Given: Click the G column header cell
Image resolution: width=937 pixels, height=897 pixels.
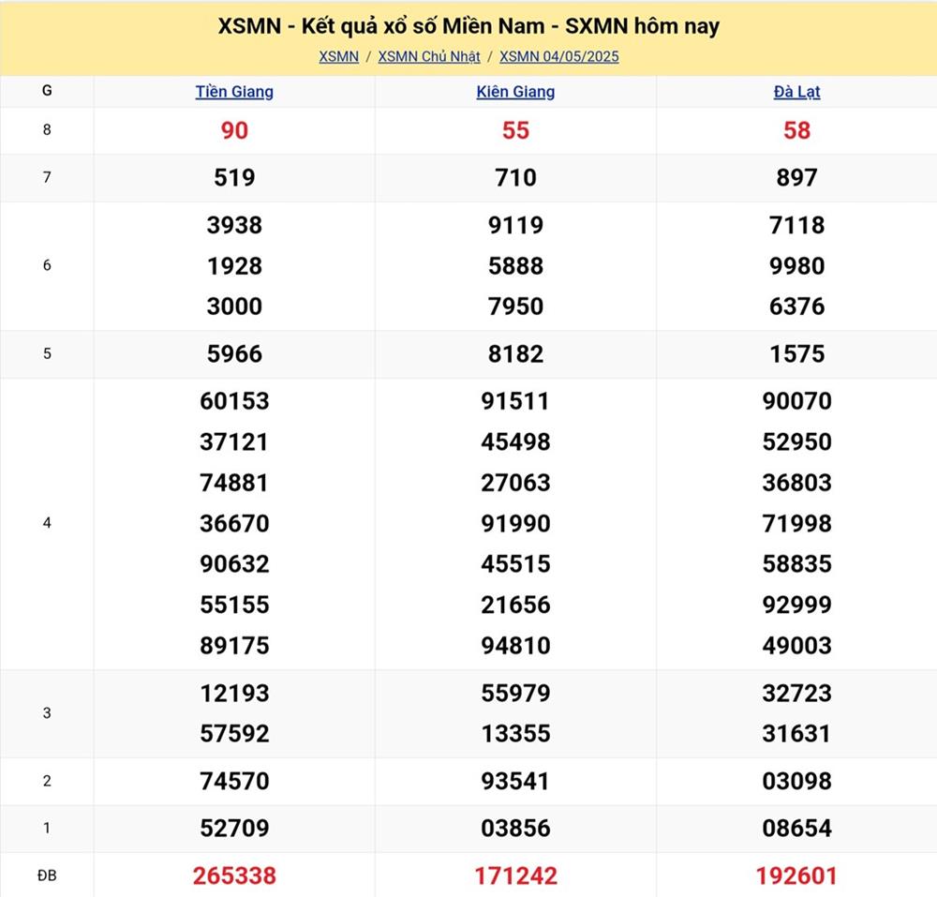Looking at the screenshot, I should pos(47,91).
